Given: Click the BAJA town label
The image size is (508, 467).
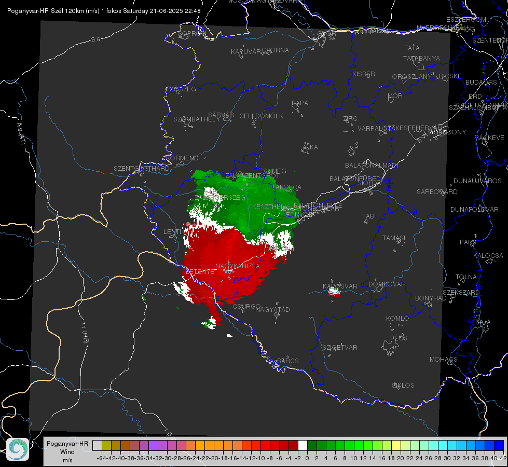Looking at the screenshot, I should (x=483, y=322).
